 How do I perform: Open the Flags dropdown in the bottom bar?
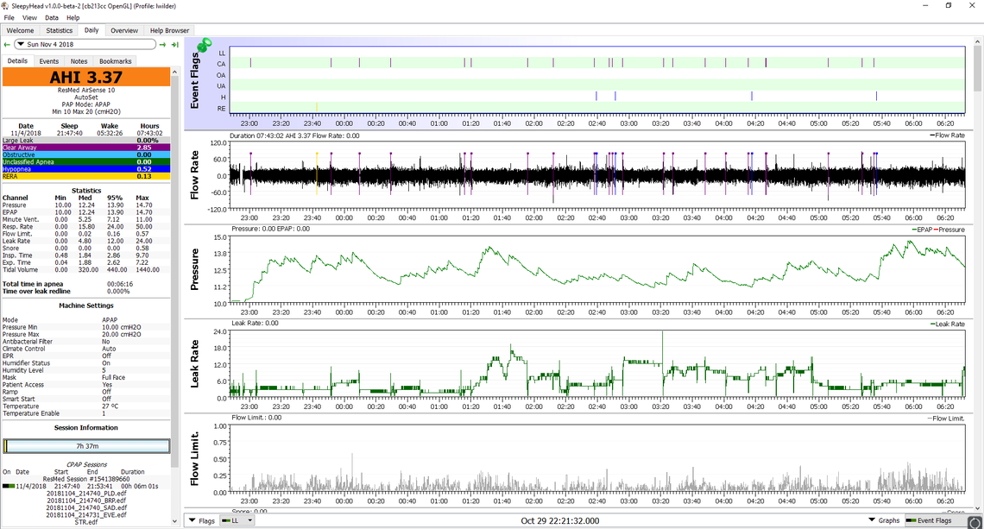(202, 520)
